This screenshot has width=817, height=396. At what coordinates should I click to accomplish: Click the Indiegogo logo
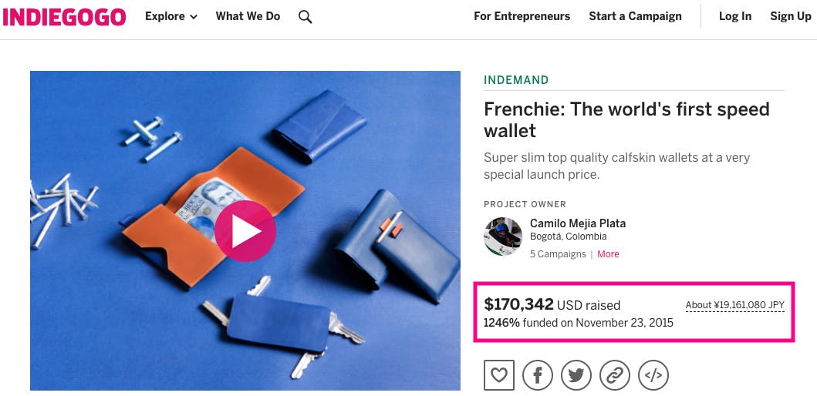point(65,16)
